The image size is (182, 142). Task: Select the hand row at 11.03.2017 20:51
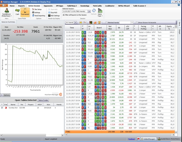(x=120, y=32)
